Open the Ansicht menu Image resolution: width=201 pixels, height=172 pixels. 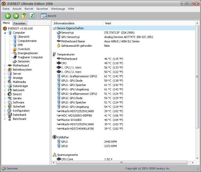point(17,9)
